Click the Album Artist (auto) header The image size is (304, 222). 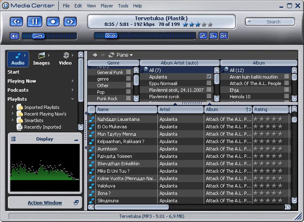tap(180, 63)
